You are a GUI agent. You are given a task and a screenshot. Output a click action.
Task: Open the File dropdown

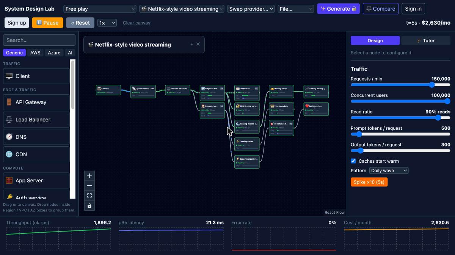[x=296, y=9]
